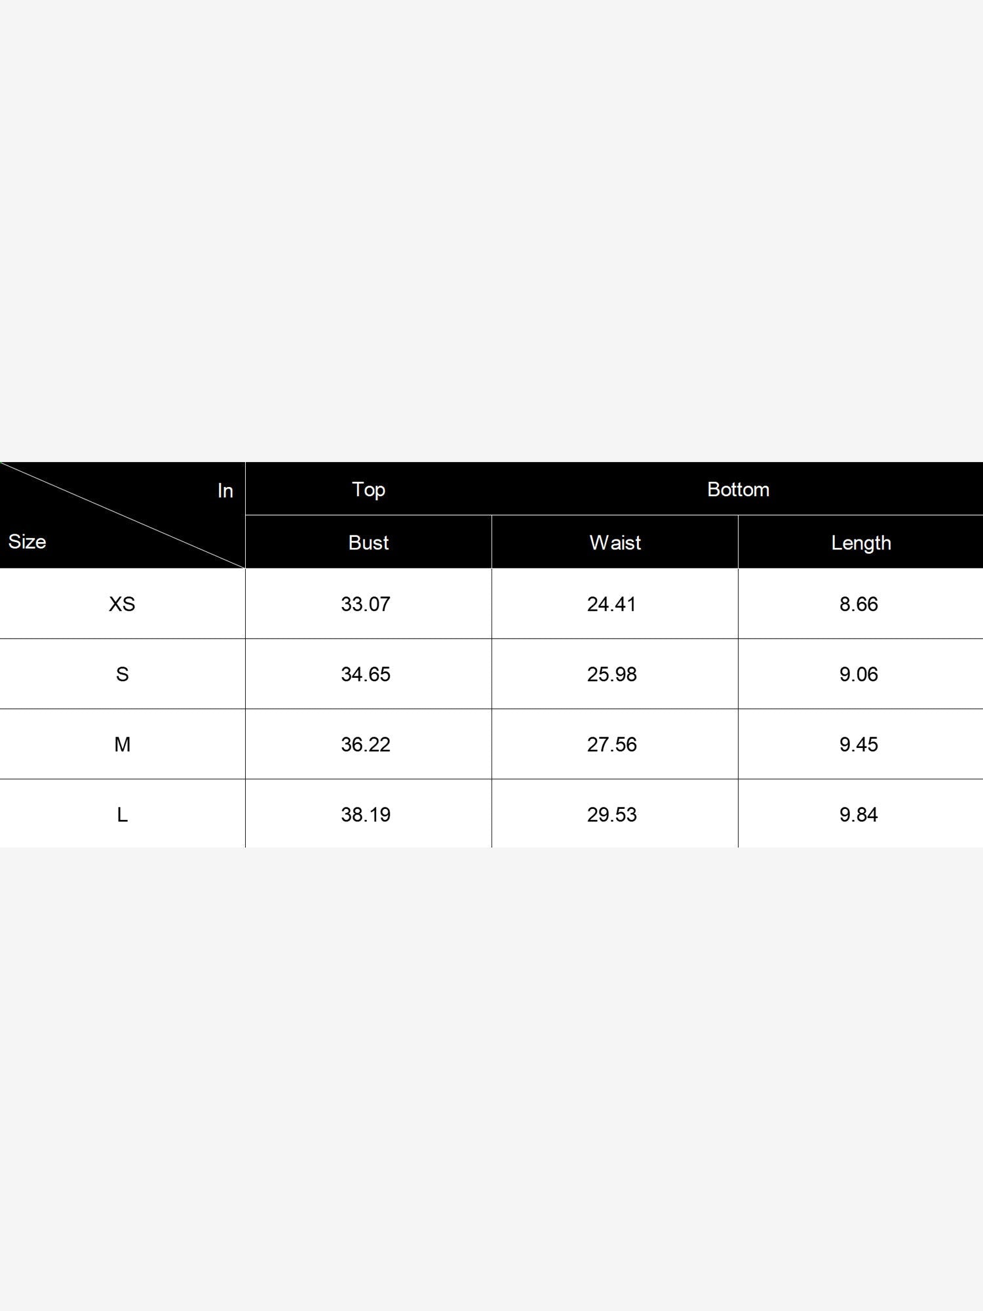Click the Bottom column header

tap(738, 489)
